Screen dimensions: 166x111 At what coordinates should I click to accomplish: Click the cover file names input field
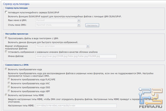[76, 56]
